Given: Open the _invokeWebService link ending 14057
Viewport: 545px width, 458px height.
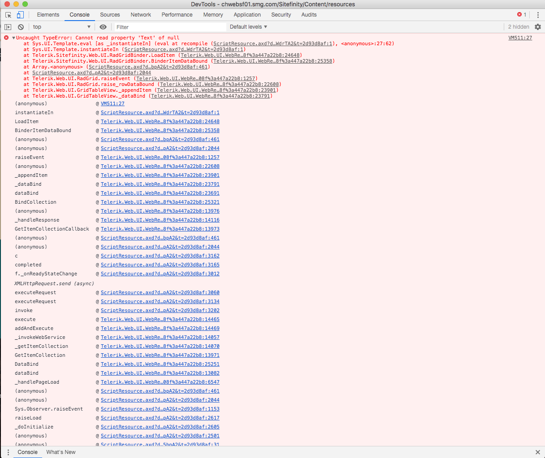Looking at the screenshot, I should [160, 338].
